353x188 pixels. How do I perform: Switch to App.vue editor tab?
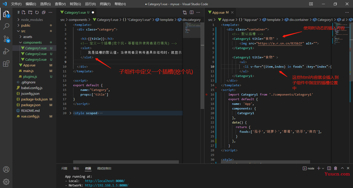pos(220,12)
